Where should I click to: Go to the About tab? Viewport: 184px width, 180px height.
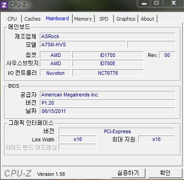[x=147, y=19]
